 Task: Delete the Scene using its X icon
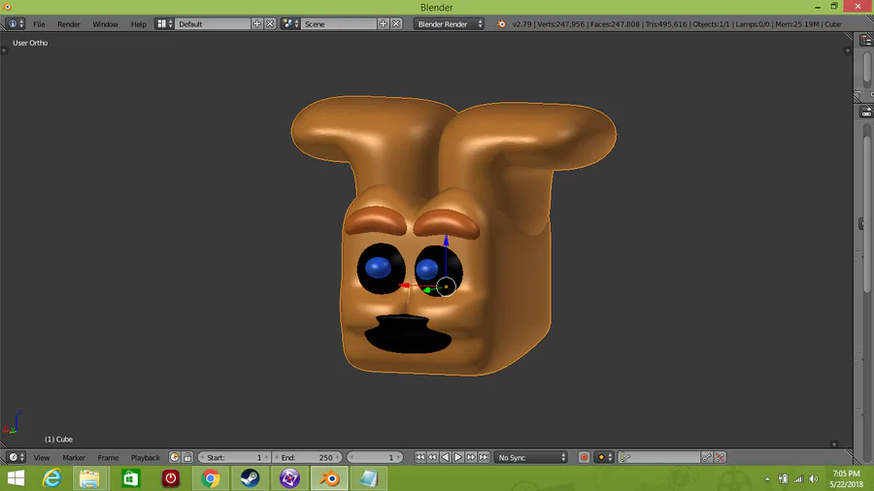[396, 24]
